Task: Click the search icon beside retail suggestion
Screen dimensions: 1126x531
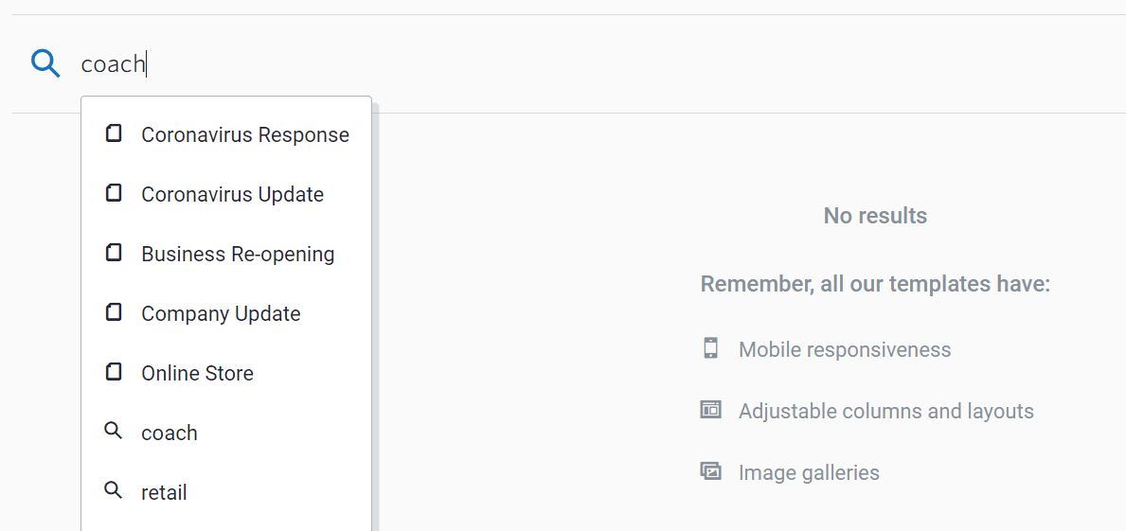Action: (x=114, y=491)
